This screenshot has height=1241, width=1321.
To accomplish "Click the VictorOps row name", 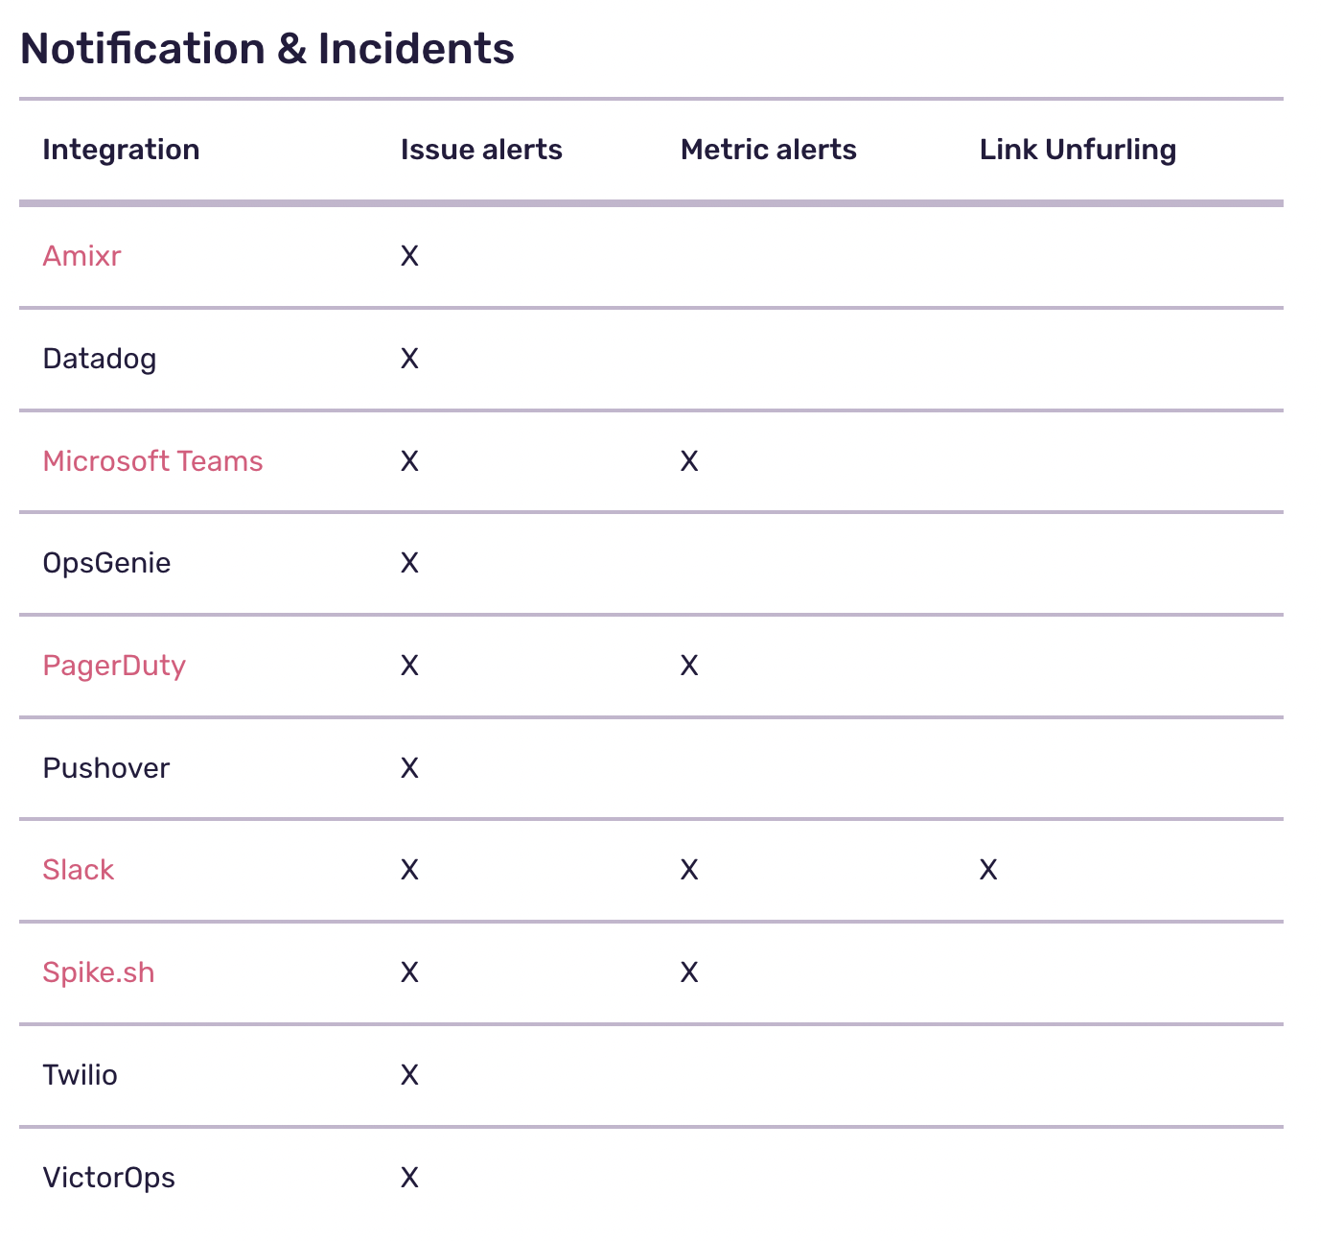I will 108,1178.
